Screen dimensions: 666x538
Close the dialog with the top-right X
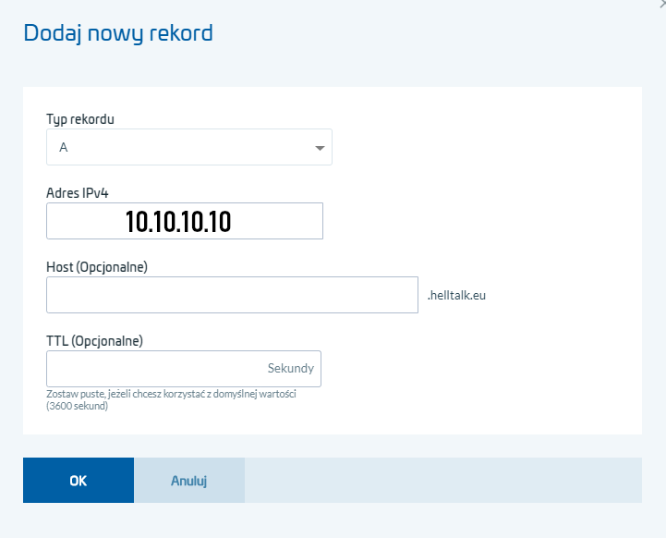click(661, 4)
